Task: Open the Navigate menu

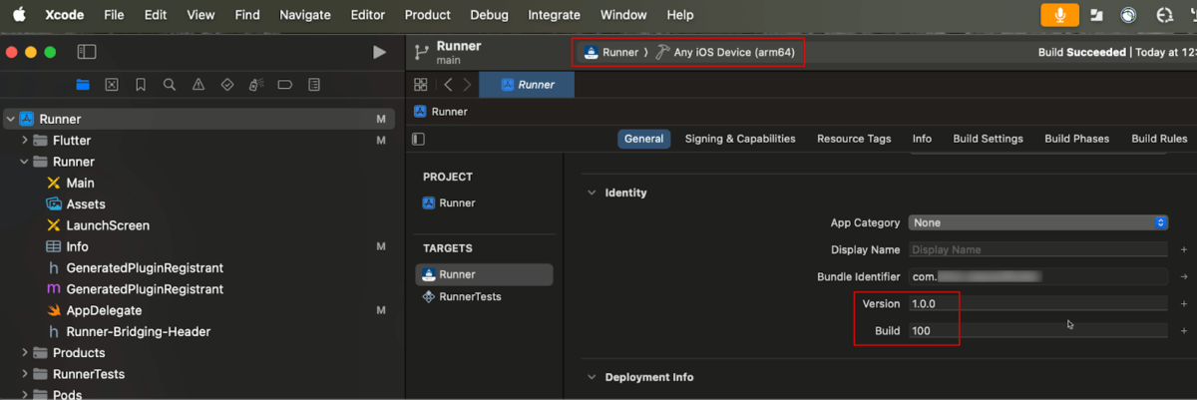Action: point(305,15)
